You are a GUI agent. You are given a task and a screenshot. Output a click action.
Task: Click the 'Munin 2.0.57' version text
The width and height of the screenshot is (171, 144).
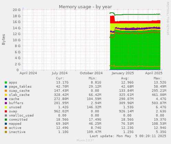85,140
